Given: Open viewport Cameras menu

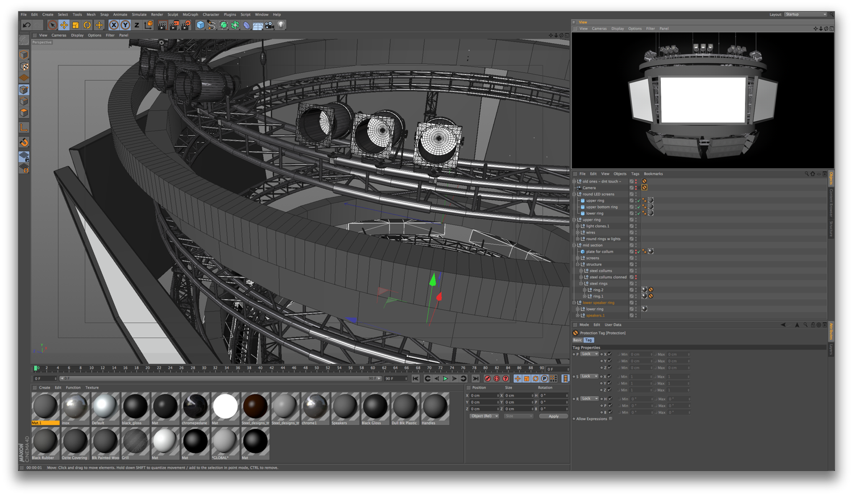Looking at the screenshot, I should 59,35.
